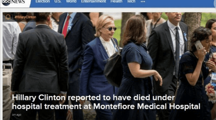
Task: Click the '4m ago' timestamp
Action: pos(16,115)
